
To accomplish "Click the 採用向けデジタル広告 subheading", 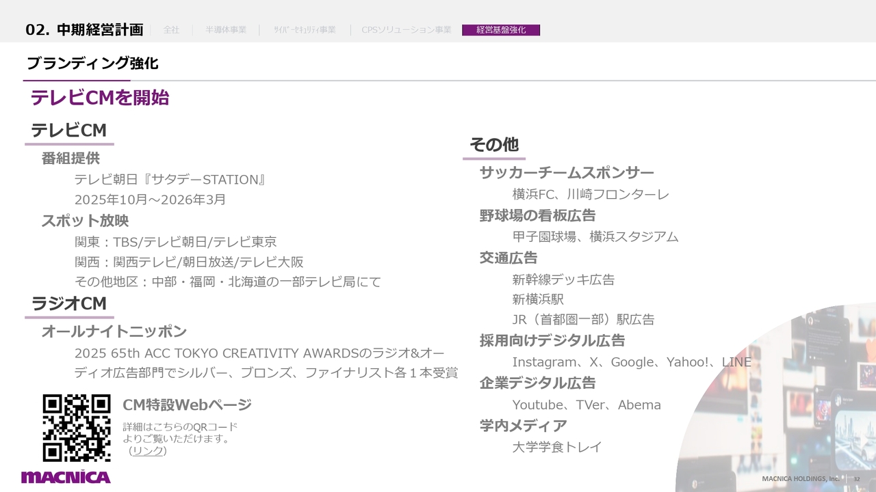I will pos(552,340).
